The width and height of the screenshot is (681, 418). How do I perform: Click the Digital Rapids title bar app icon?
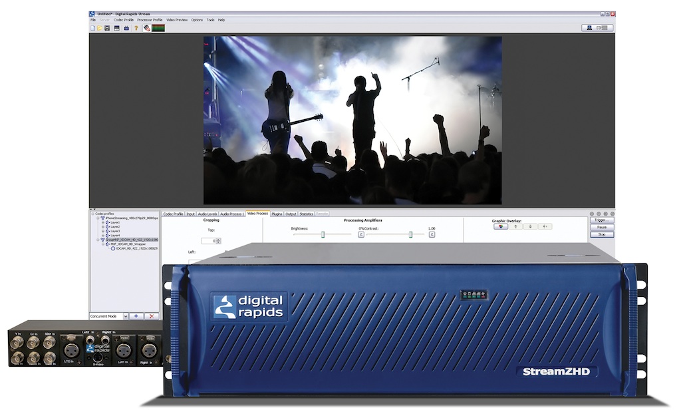92,14
